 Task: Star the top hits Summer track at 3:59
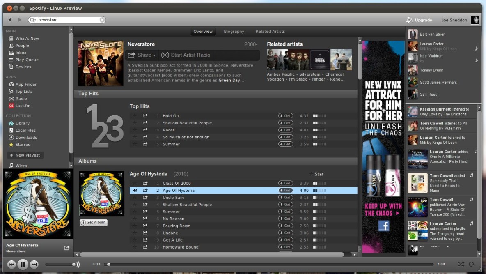click(x=135, y=144)
